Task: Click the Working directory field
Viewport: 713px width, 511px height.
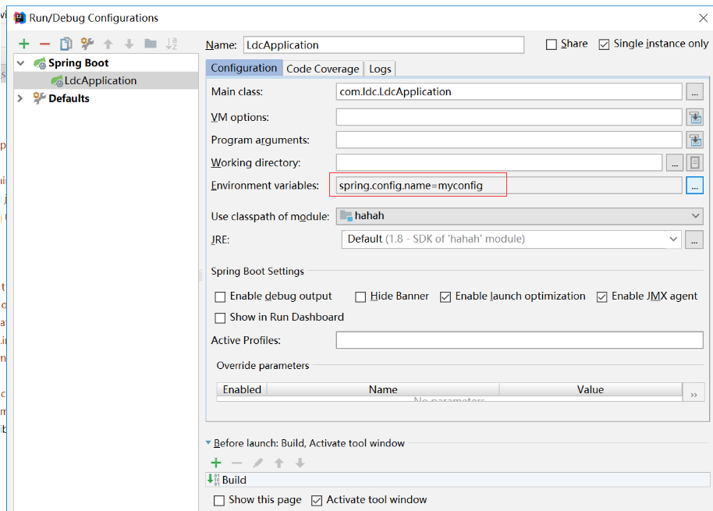Action: [x=499, y=163]
